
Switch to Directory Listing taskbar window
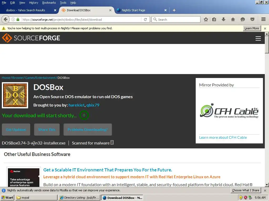click(79, 198)
